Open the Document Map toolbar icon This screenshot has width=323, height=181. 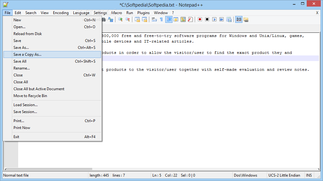[x=183, y=19]
